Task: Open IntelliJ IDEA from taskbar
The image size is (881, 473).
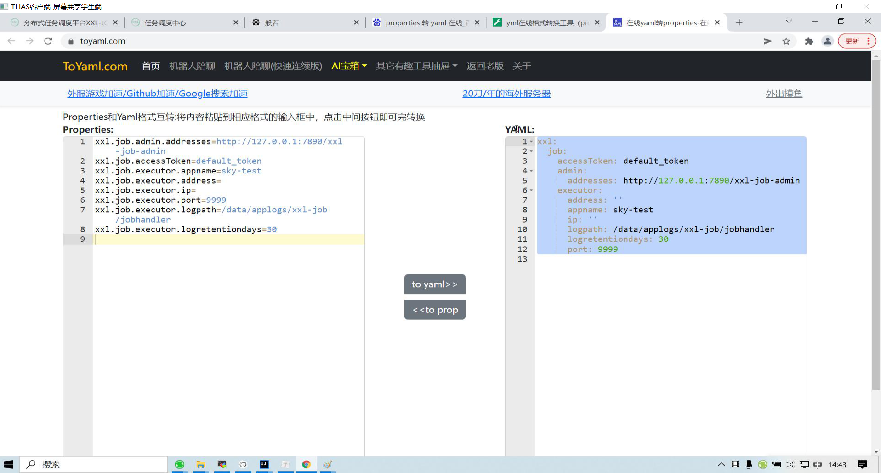Action: 264,464
